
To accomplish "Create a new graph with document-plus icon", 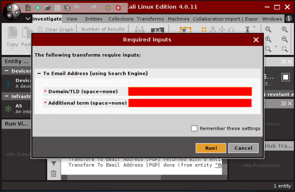I will coord(28,8).
